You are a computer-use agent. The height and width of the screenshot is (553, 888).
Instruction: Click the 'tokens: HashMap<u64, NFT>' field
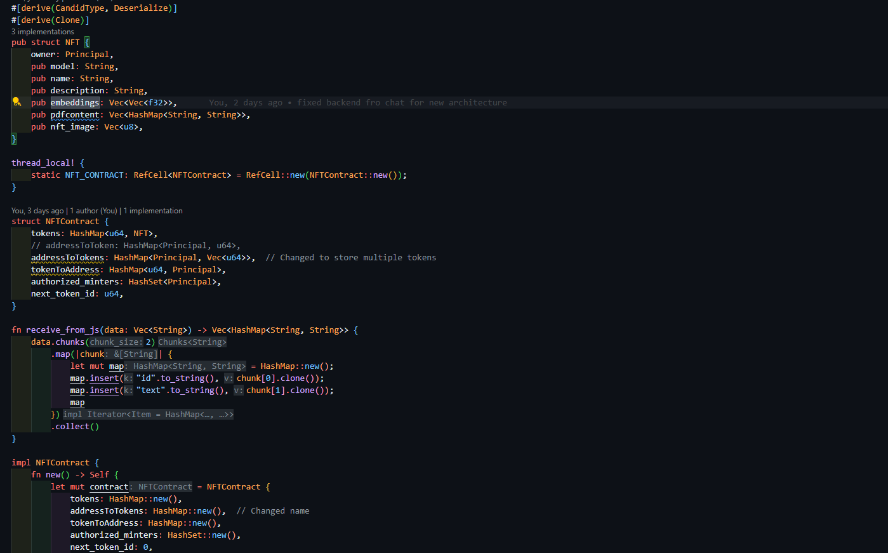(95, 234)
